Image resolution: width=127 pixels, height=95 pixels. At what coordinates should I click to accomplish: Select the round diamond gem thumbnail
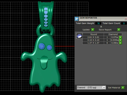point(79,36)
